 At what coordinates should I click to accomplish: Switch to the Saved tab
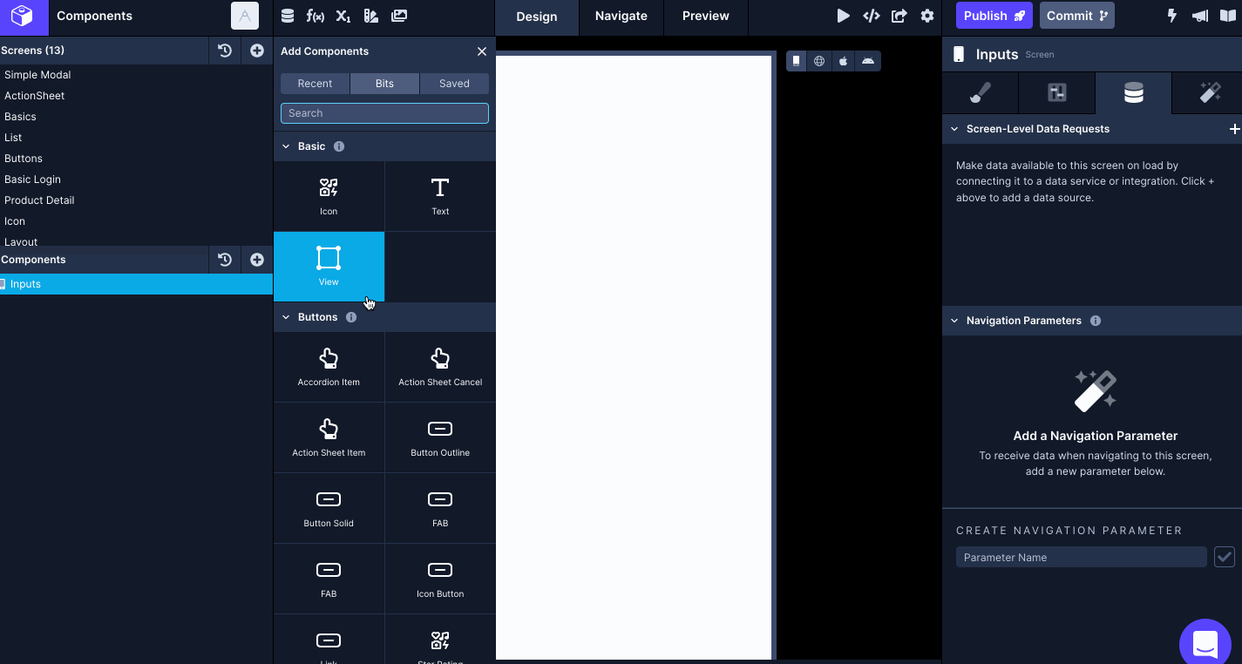[x=454, y=84]
